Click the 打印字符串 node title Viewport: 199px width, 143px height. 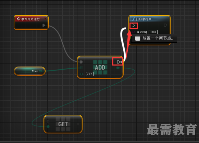click(144, 19)
